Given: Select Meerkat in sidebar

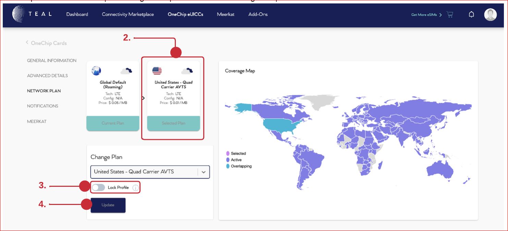Looking at the screenshot, I should 37,121.
